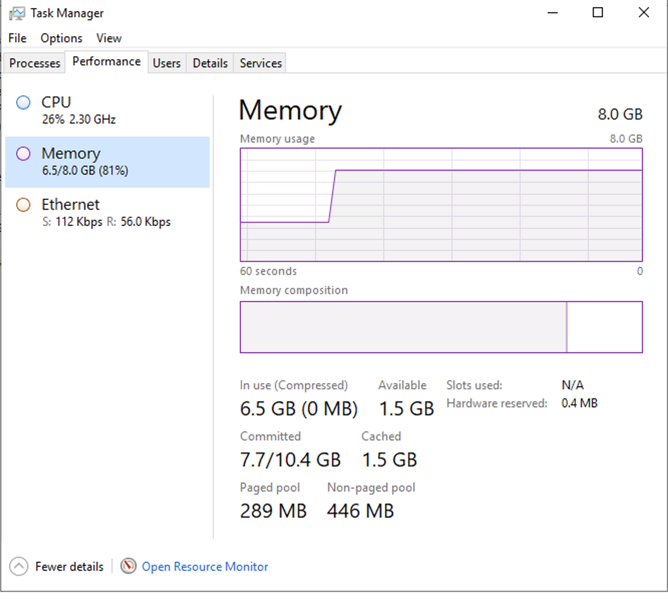The height and width of the screenshot is (601, 668).
Task: Click the Fewer details chevron icon
Action: (19, 566)
